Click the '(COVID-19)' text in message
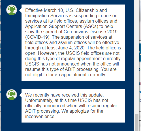This screenshot has height=131, width=141. click(x=38, y=37)
